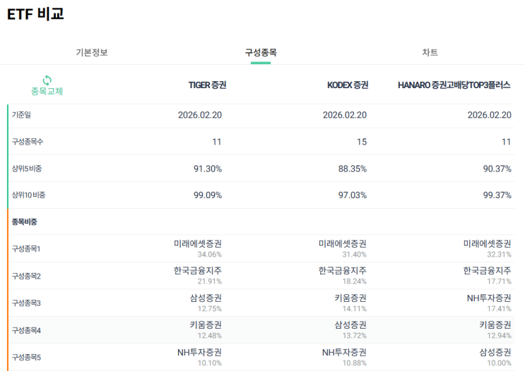525x371 pixels.
Task: Click the 91.30% 상위5비중 value
Action: [x=208, y=169]
